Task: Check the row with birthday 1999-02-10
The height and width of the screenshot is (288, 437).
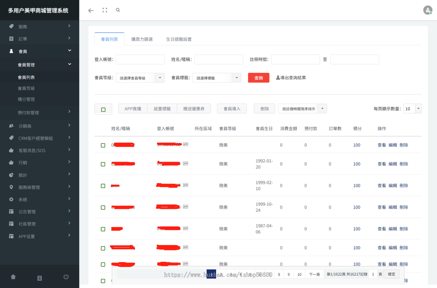Action: 103,186
